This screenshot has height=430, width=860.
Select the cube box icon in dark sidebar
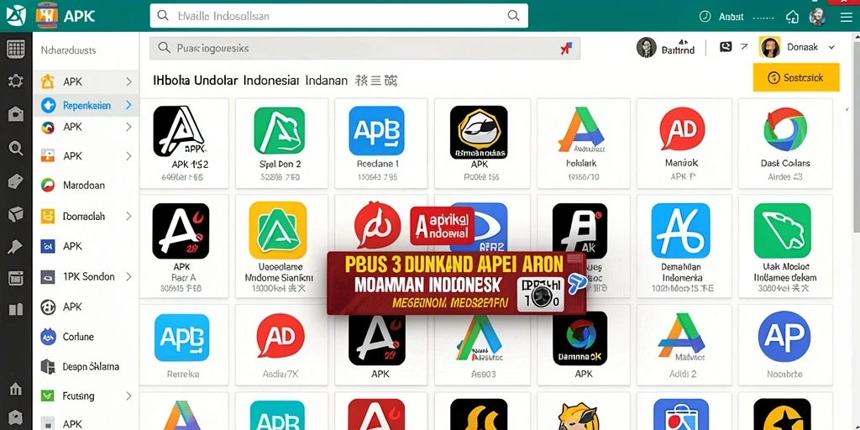pyautogui.click(x=15, y=214)
